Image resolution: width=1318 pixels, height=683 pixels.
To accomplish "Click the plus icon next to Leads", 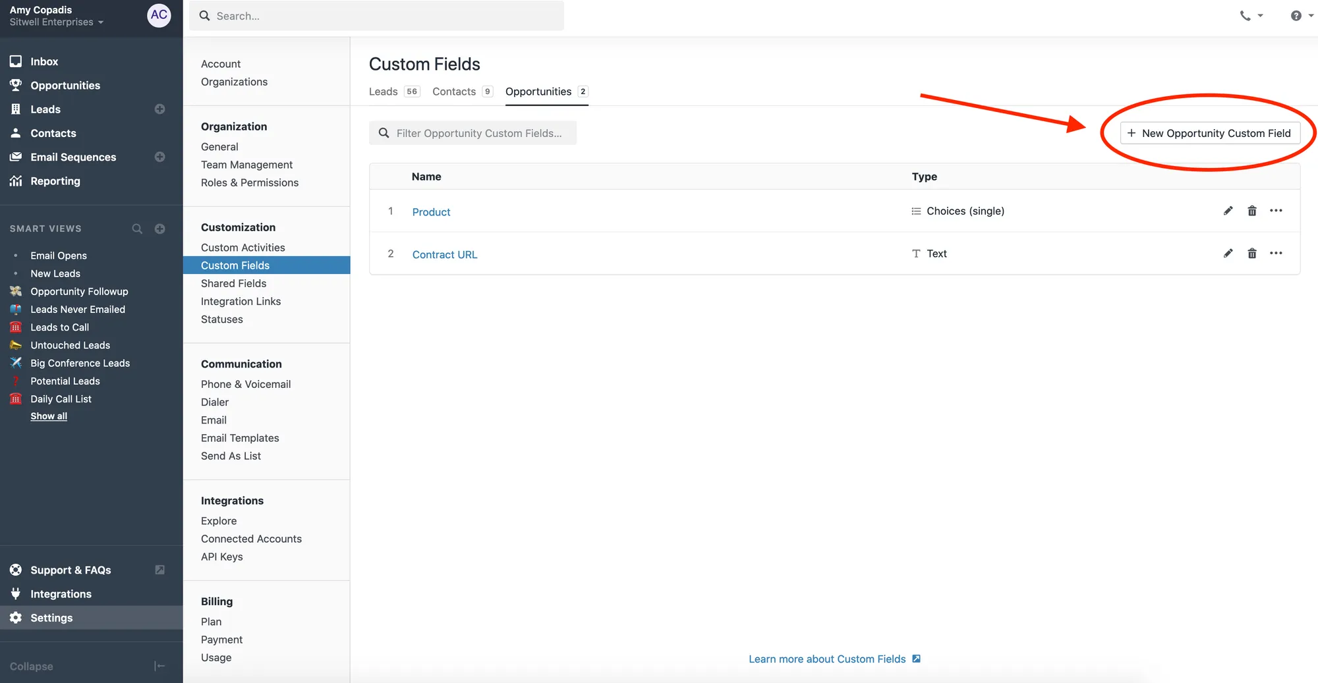I will click(x=159, y=109).
